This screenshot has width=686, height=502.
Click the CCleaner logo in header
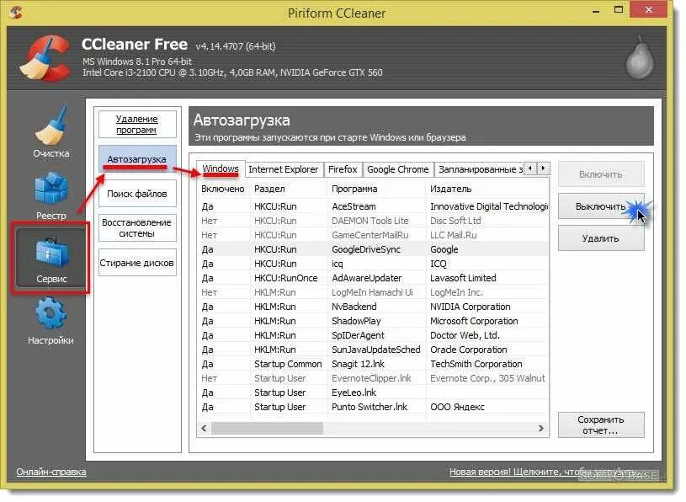[45, 59]
